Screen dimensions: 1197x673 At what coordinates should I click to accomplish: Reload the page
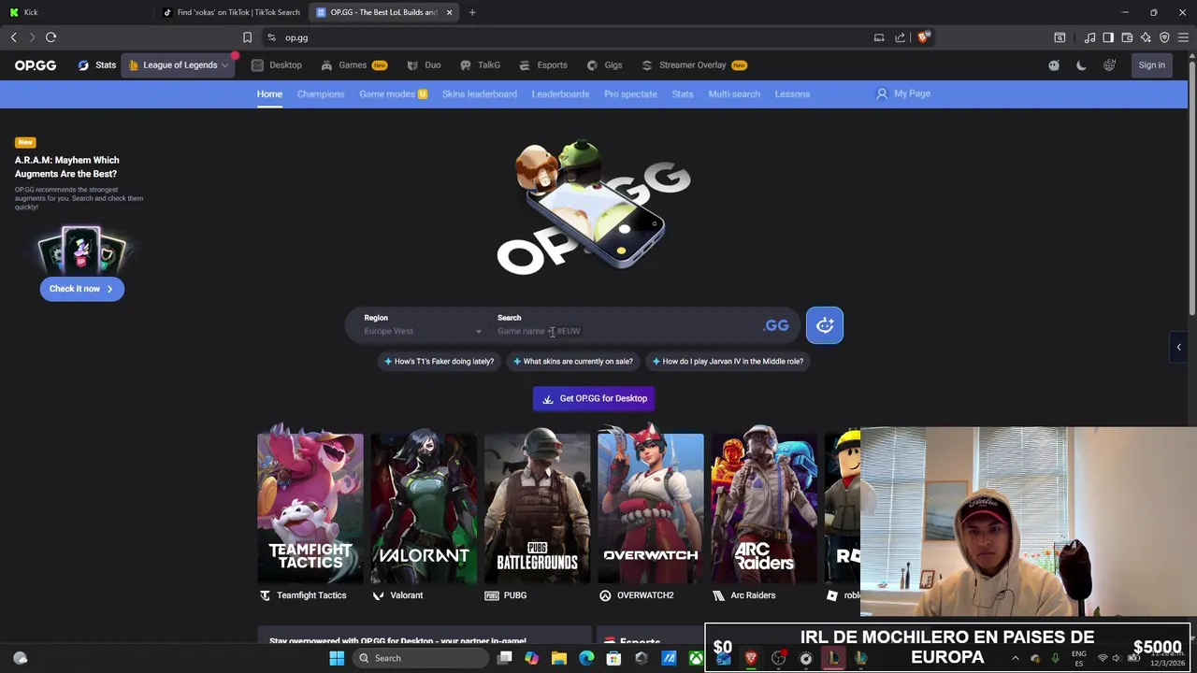tap(50, 37)
